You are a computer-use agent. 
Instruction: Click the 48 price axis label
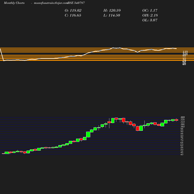[x=182, y=152]
